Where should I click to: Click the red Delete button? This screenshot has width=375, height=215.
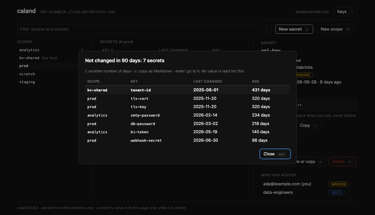coord(342,162)
